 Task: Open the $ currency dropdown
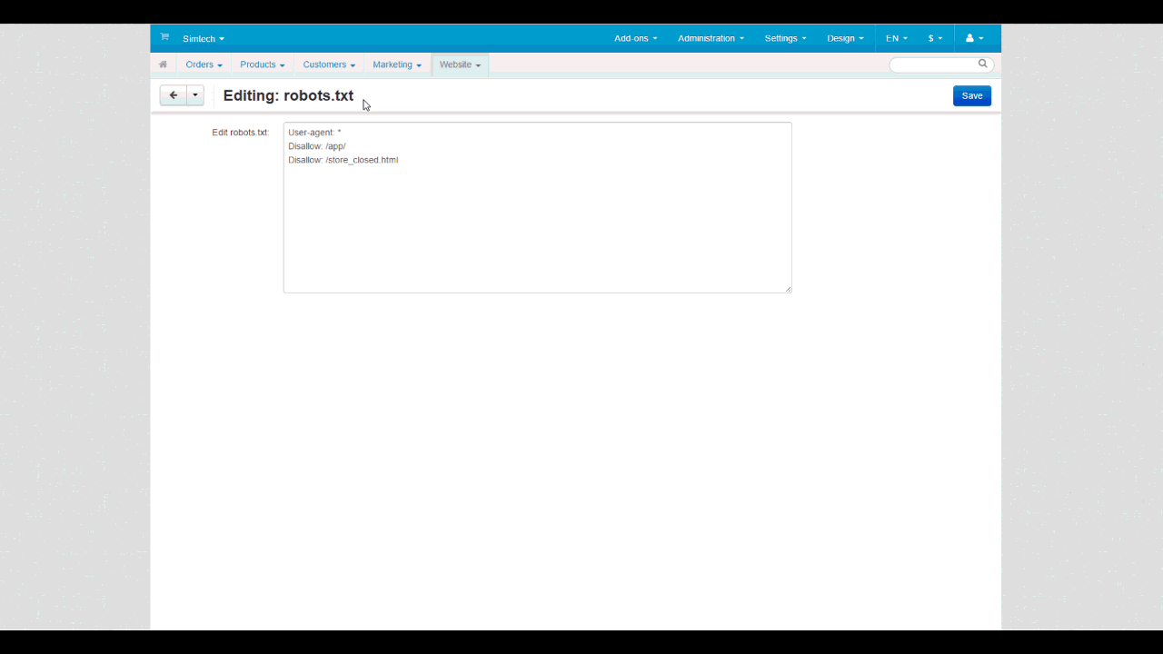point(935,38)
